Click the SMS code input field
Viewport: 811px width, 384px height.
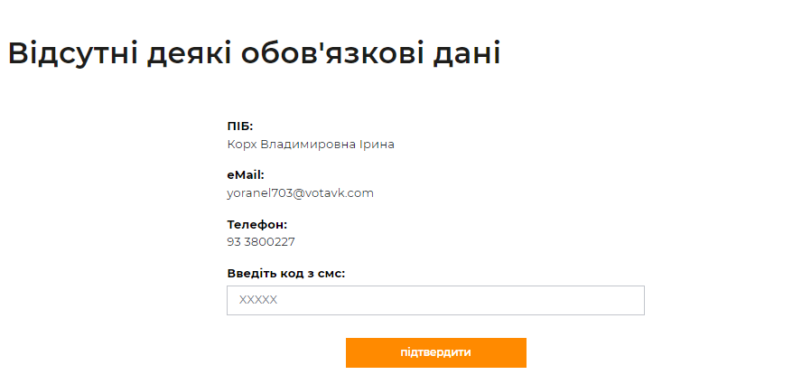(x=435, y=300)
